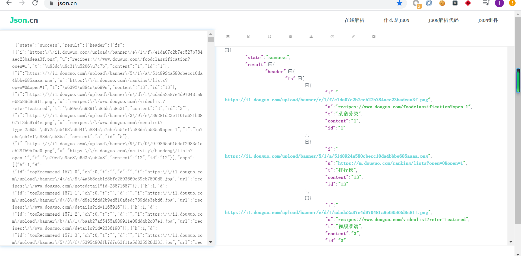The image size is (521, 256).
Task: Click the "success" value in the output
Action: click(277, 57)
